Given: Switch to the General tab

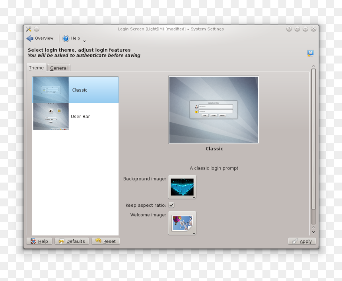Looking at the screenshot, I should tap(59, 68).
